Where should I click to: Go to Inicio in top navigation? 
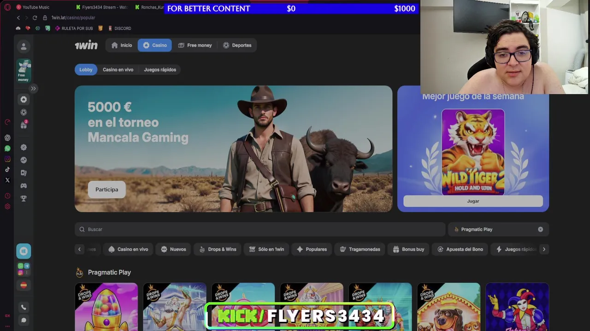pos(122,45)
